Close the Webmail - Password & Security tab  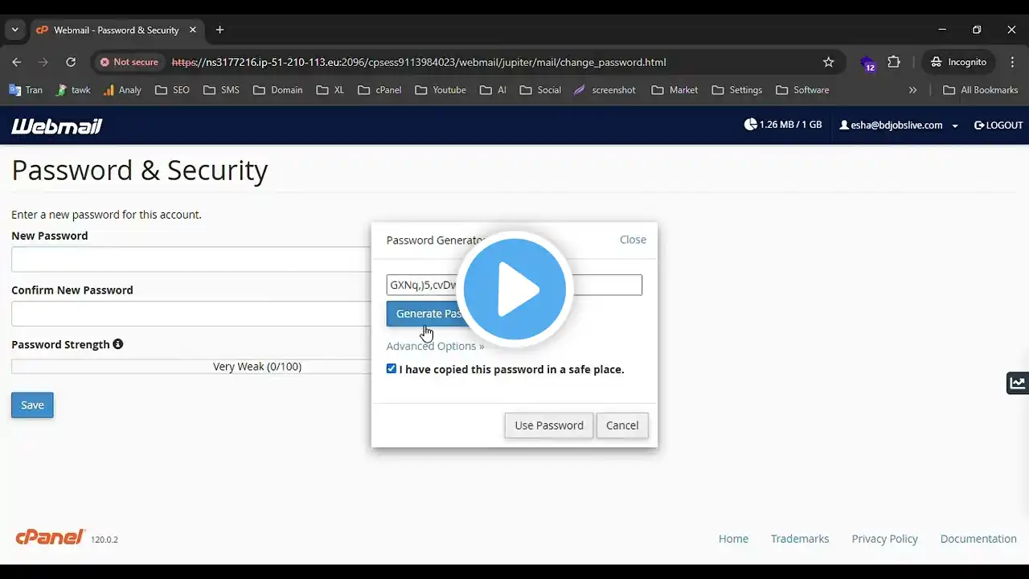coord(193,30)
